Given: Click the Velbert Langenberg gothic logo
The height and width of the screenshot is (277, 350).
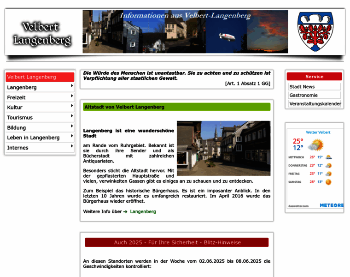Looking at the screenshot, I should pos(42,34).
